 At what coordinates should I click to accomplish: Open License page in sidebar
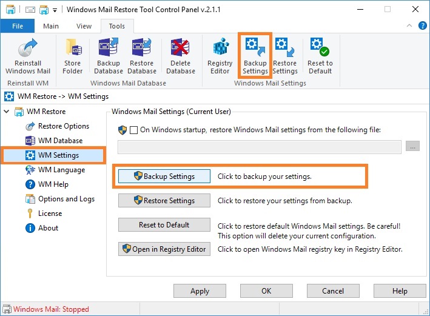tap(45, 213)
